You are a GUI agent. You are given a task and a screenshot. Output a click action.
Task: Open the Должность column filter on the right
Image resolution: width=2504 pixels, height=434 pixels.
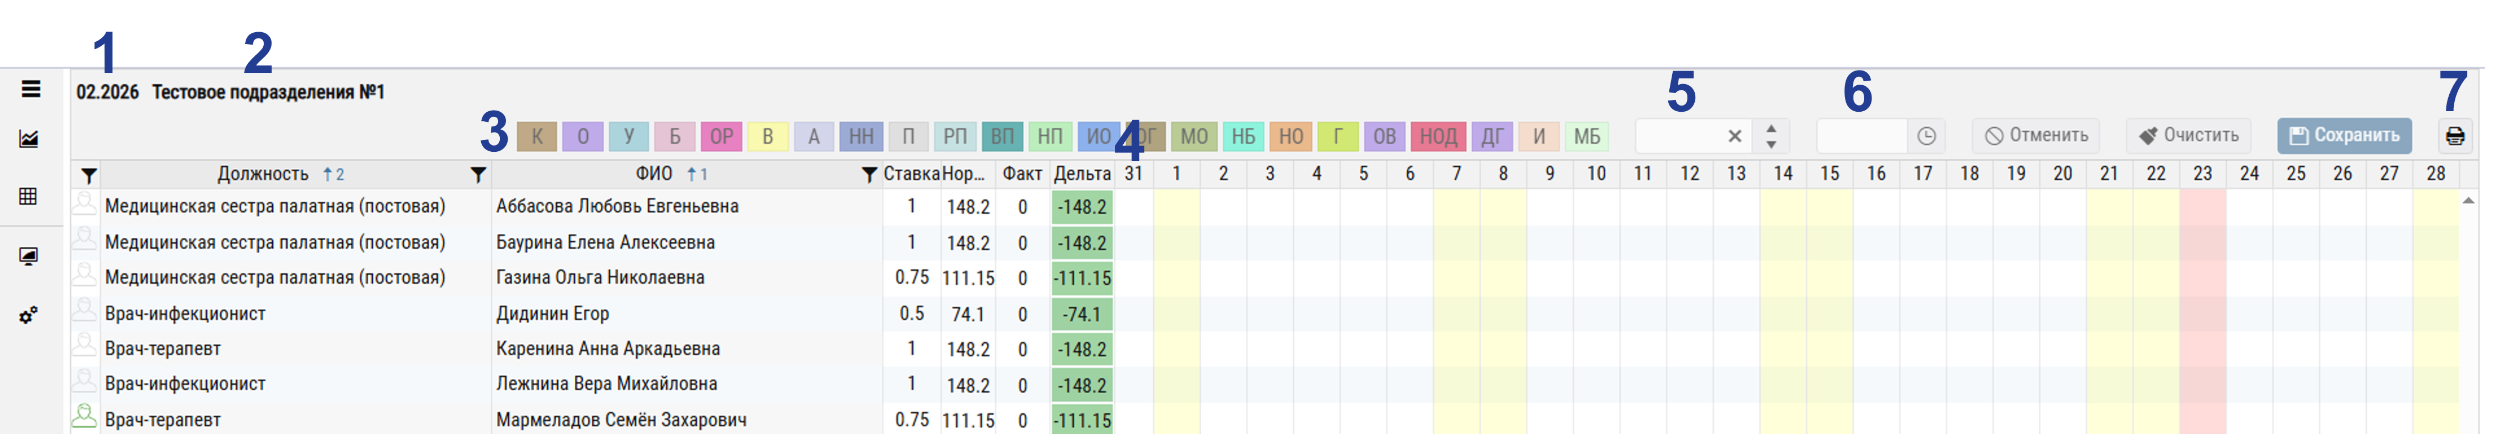tap(477, 175)
